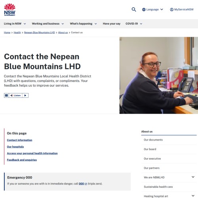The height and width of the screenshot is (198, 198).
Task: Open MyServiceNSW account icon
Action: pos(171,10)
